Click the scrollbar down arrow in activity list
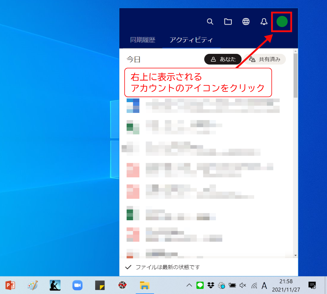This screenshot has height=294, width=327. pyautogui.click(x=296, y=255)
